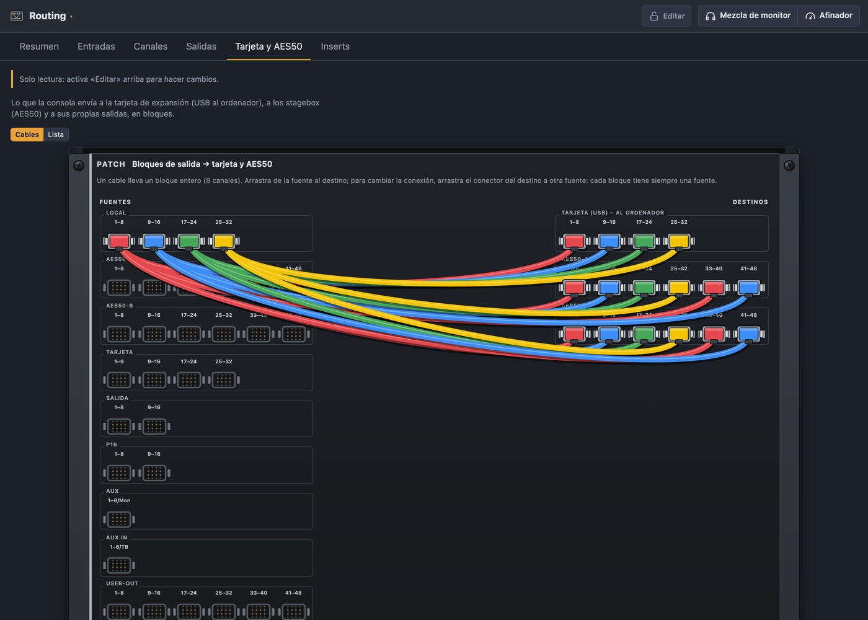
Task: Click the yellow LOCAL 25–32 source connector
Action: (x=224, y=241)
